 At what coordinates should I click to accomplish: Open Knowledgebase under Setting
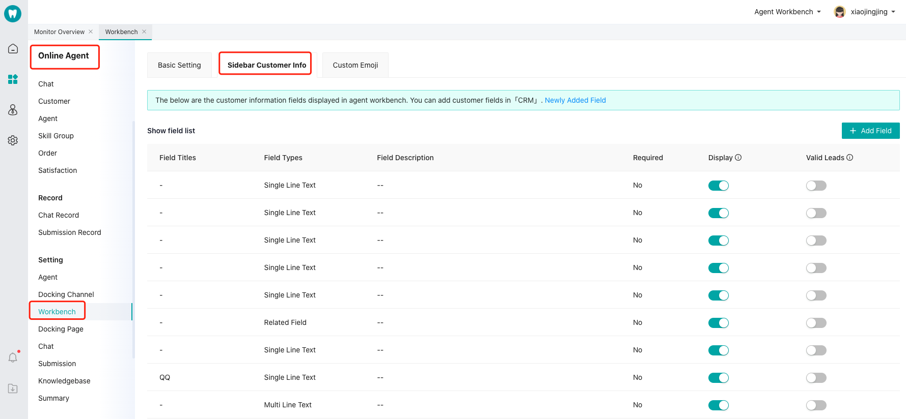64,381
